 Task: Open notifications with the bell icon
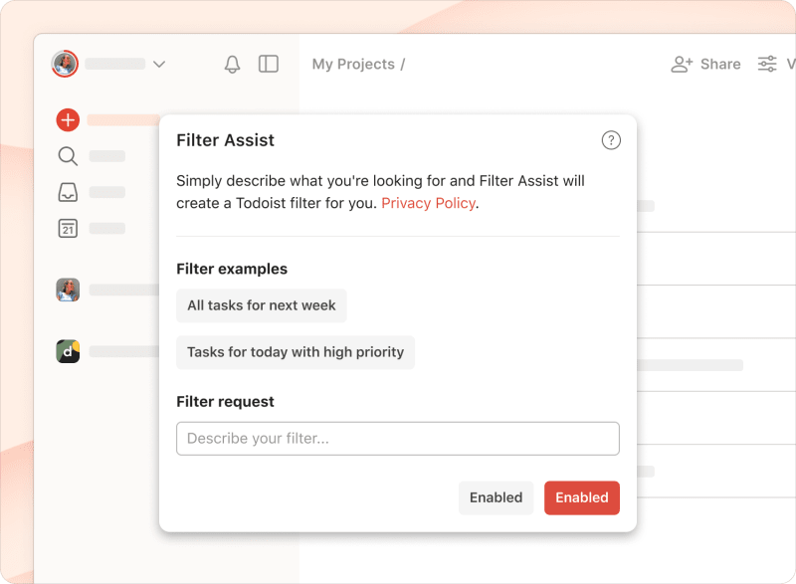click(232, 63)
